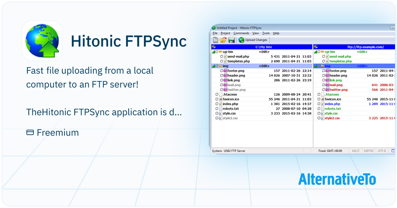Click MDTM status bar indicator
The image size is (397, 208).
pyautogui.click(x=369, y=151)
